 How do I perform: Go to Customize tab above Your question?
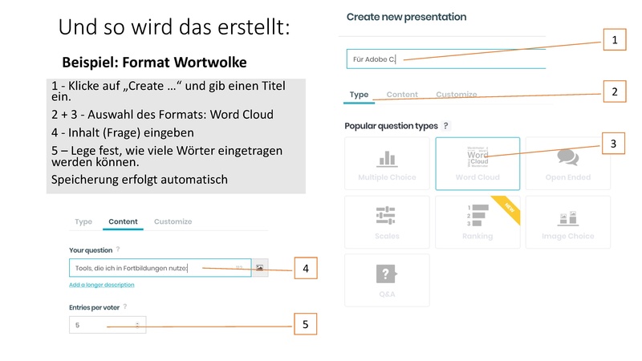[x=173, y=221]
